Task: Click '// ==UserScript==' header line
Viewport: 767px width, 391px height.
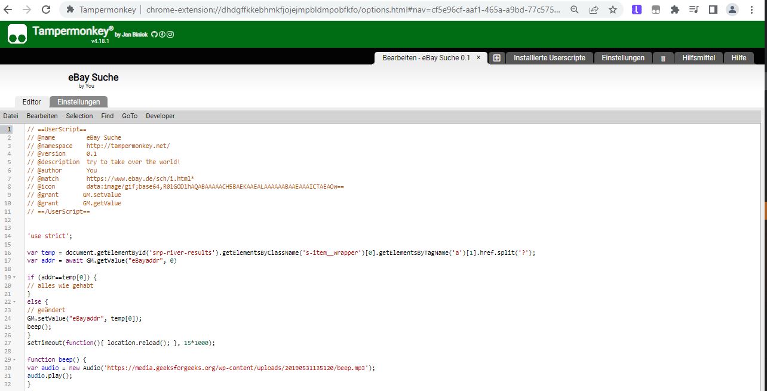Action: [x=57, y=129]
